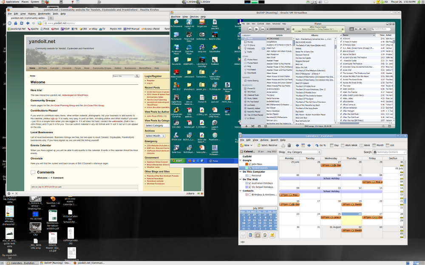
Task: Click the Home button in Firefox toolbar
Action: [x=15, y=23]
